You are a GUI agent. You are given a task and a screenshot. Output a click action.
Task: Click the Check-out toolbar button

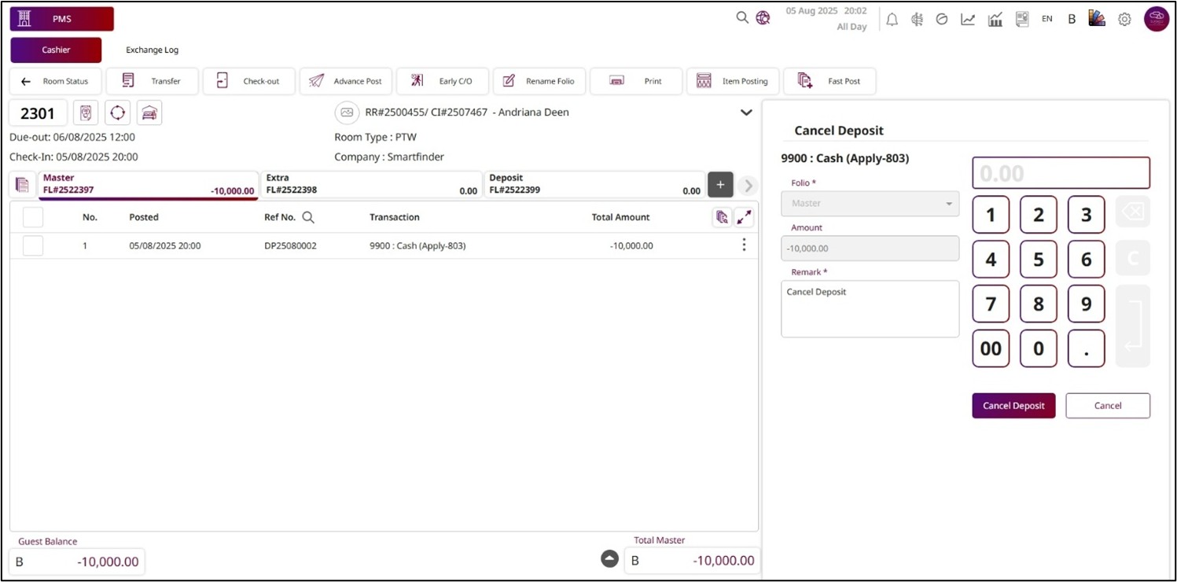tap(249, 81)
